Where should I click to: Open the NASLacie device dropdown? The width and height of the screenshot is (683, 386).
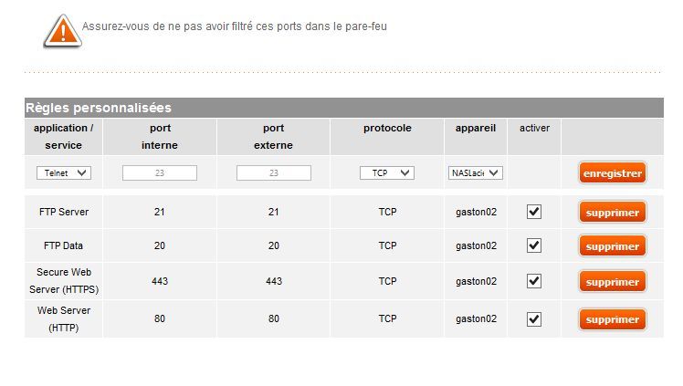[x=476, y=172]
